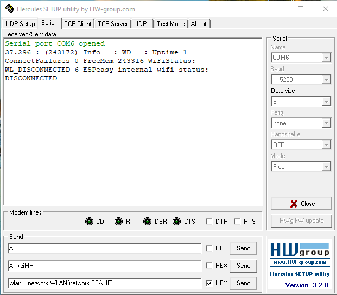Open the Handshake dropdown
337x295 pixels.
pyautogui.click(x=326, y=145)
